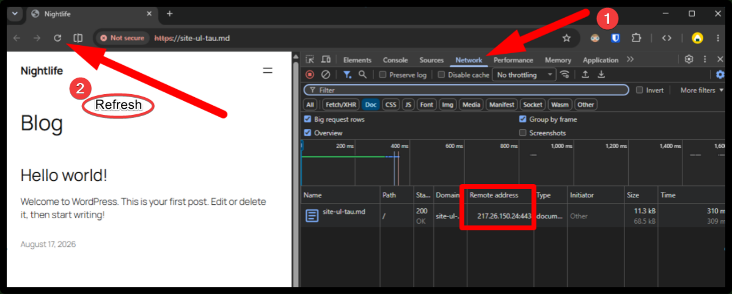Click the owl-face extension icon

click(595, 39)
